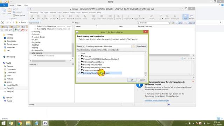The width and height of the screenshot is (224, 126).
Task: Cancel the Search for Repositories dialog
Action: 142,80
